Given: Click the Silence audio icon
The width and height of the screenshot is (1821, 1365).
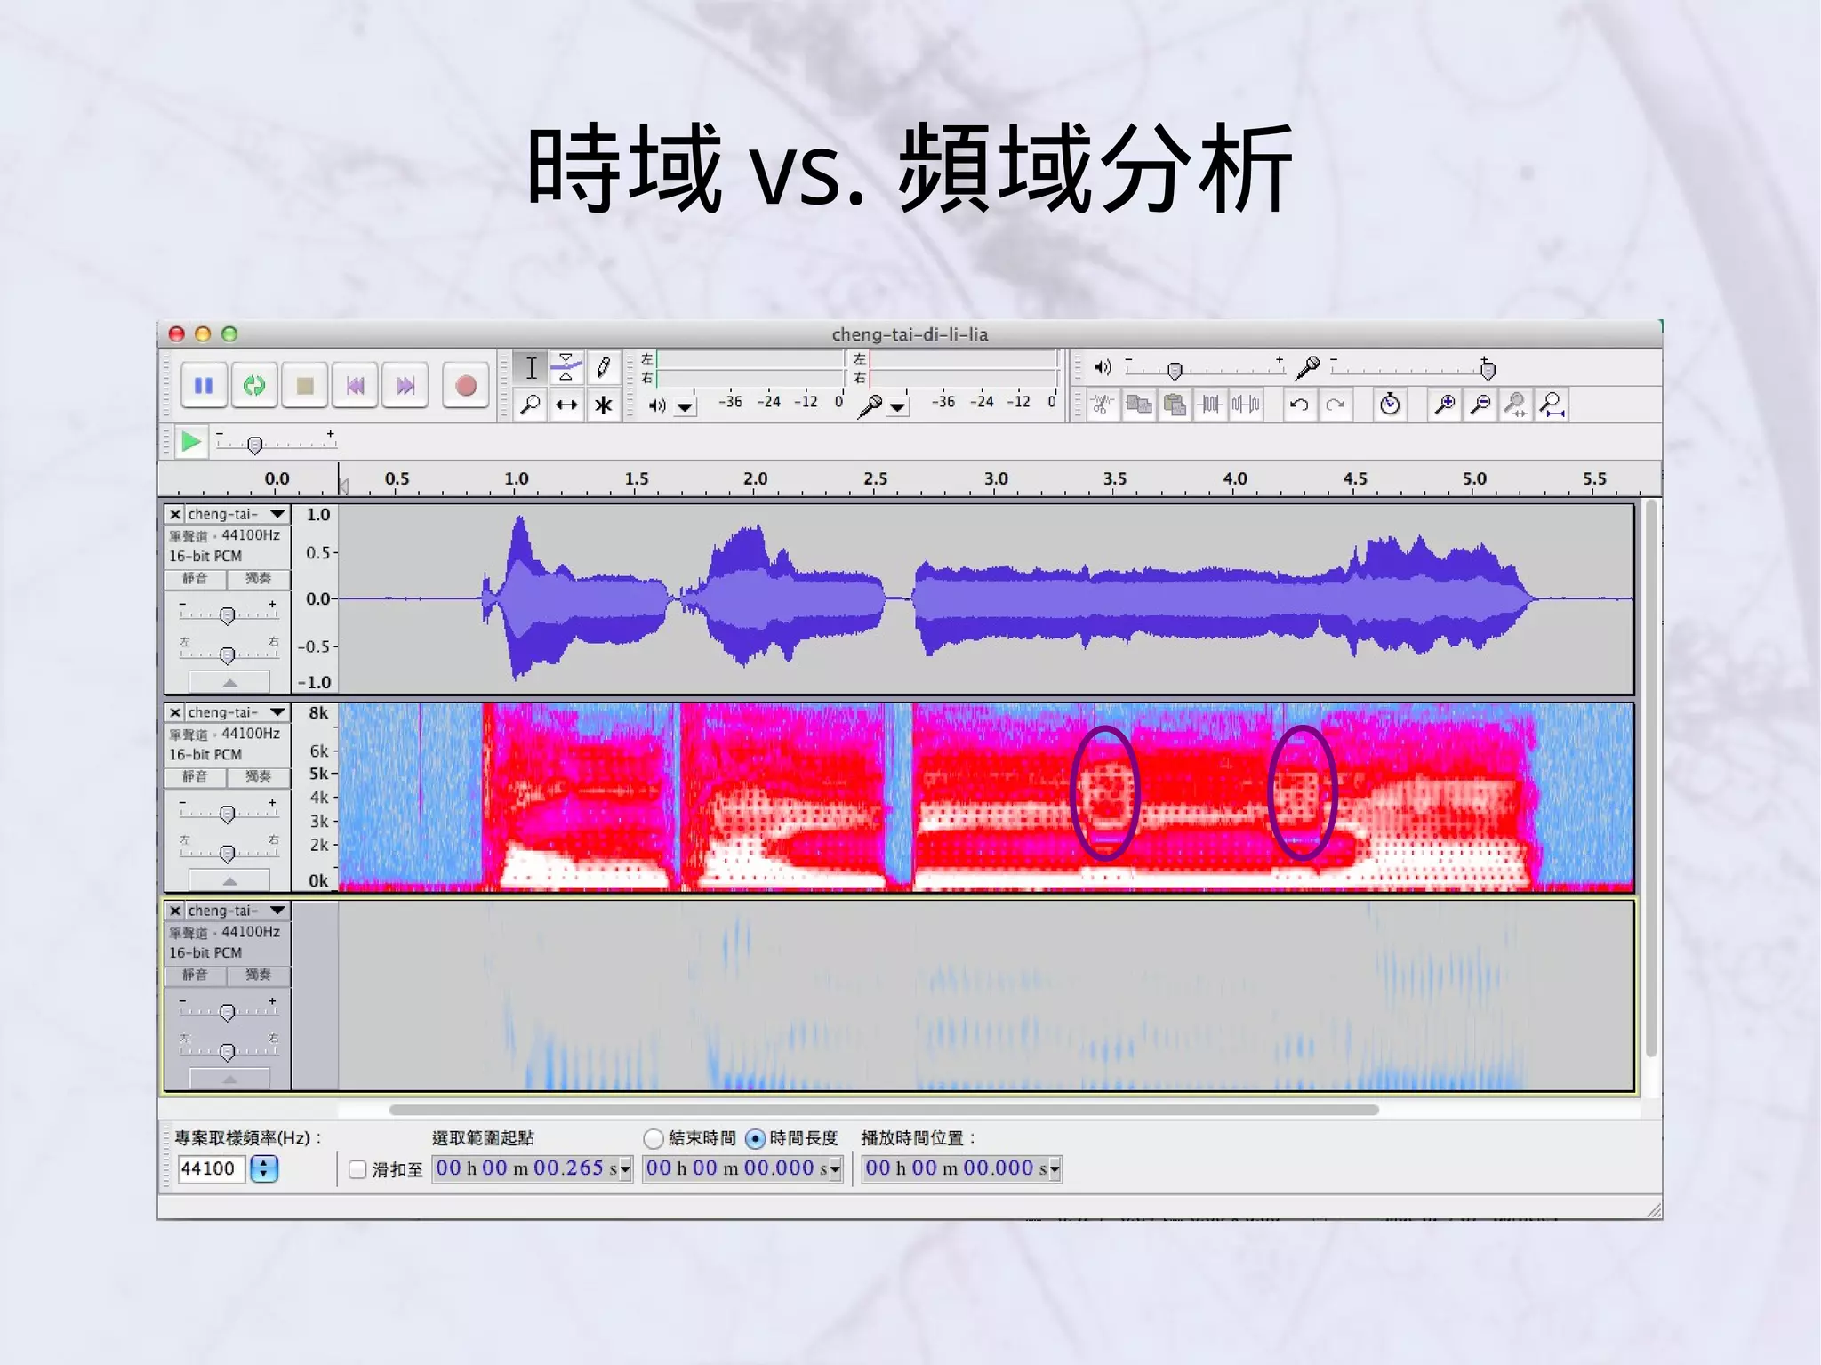Looking at the screenshot, I should [1246, 405].
